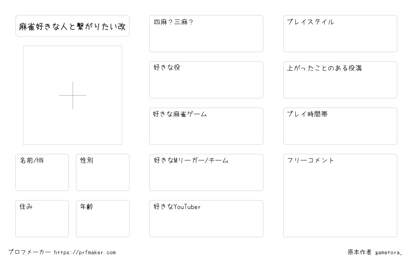Click the 好きなMリーガー/チーム box
This screenshot has width=411, height=257.
click(x=206, y=172)
